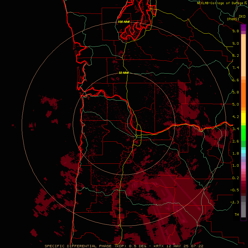Click the 100 NMI range ring label

tap(124, 22)
